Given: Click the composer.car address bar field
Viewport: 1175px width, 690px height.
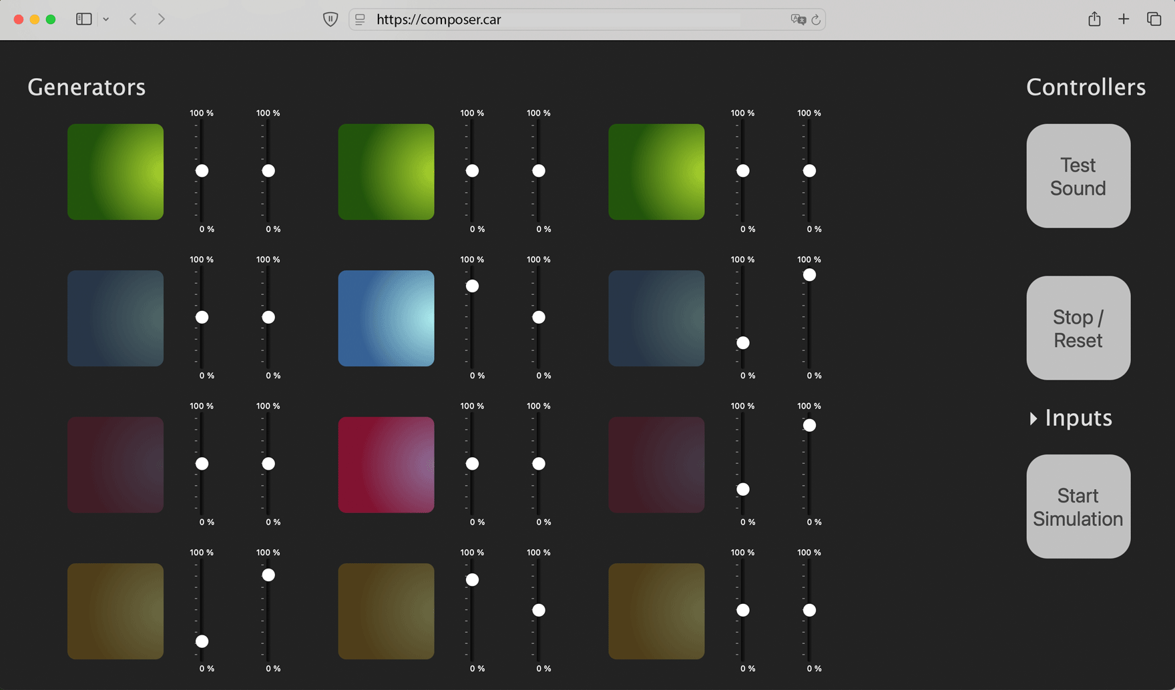Looking at the screenshot, I should coord(574,20).
